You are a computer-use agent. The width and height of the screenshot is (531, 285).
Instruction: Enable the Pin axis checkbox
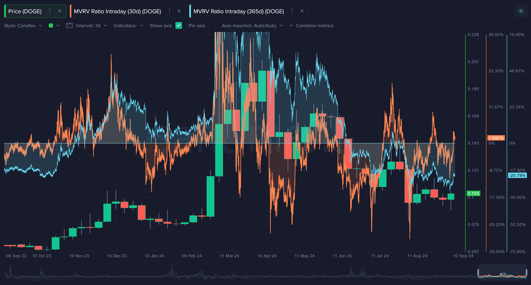pos(212,26)
